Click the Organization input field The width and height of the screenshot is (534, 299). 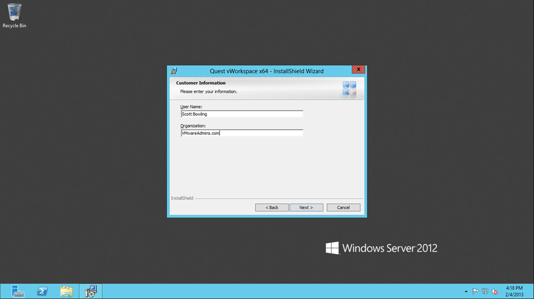(x=242, y=133)
